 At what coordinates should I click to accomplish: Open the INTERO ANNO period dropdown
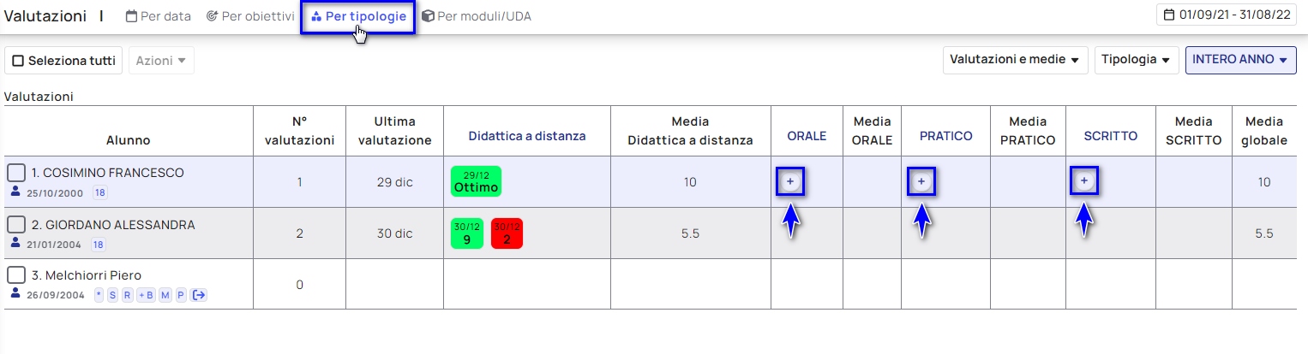1239,60
